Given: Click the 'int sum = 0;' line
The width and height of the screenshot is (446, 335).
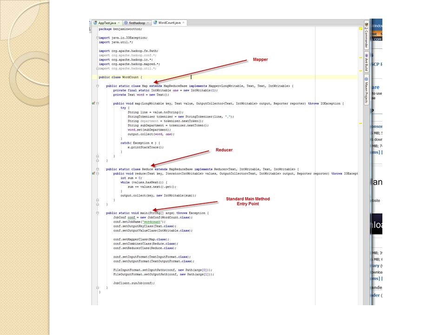Looking at the screenshot, I should pyautogui.click(x=131, y=178).
